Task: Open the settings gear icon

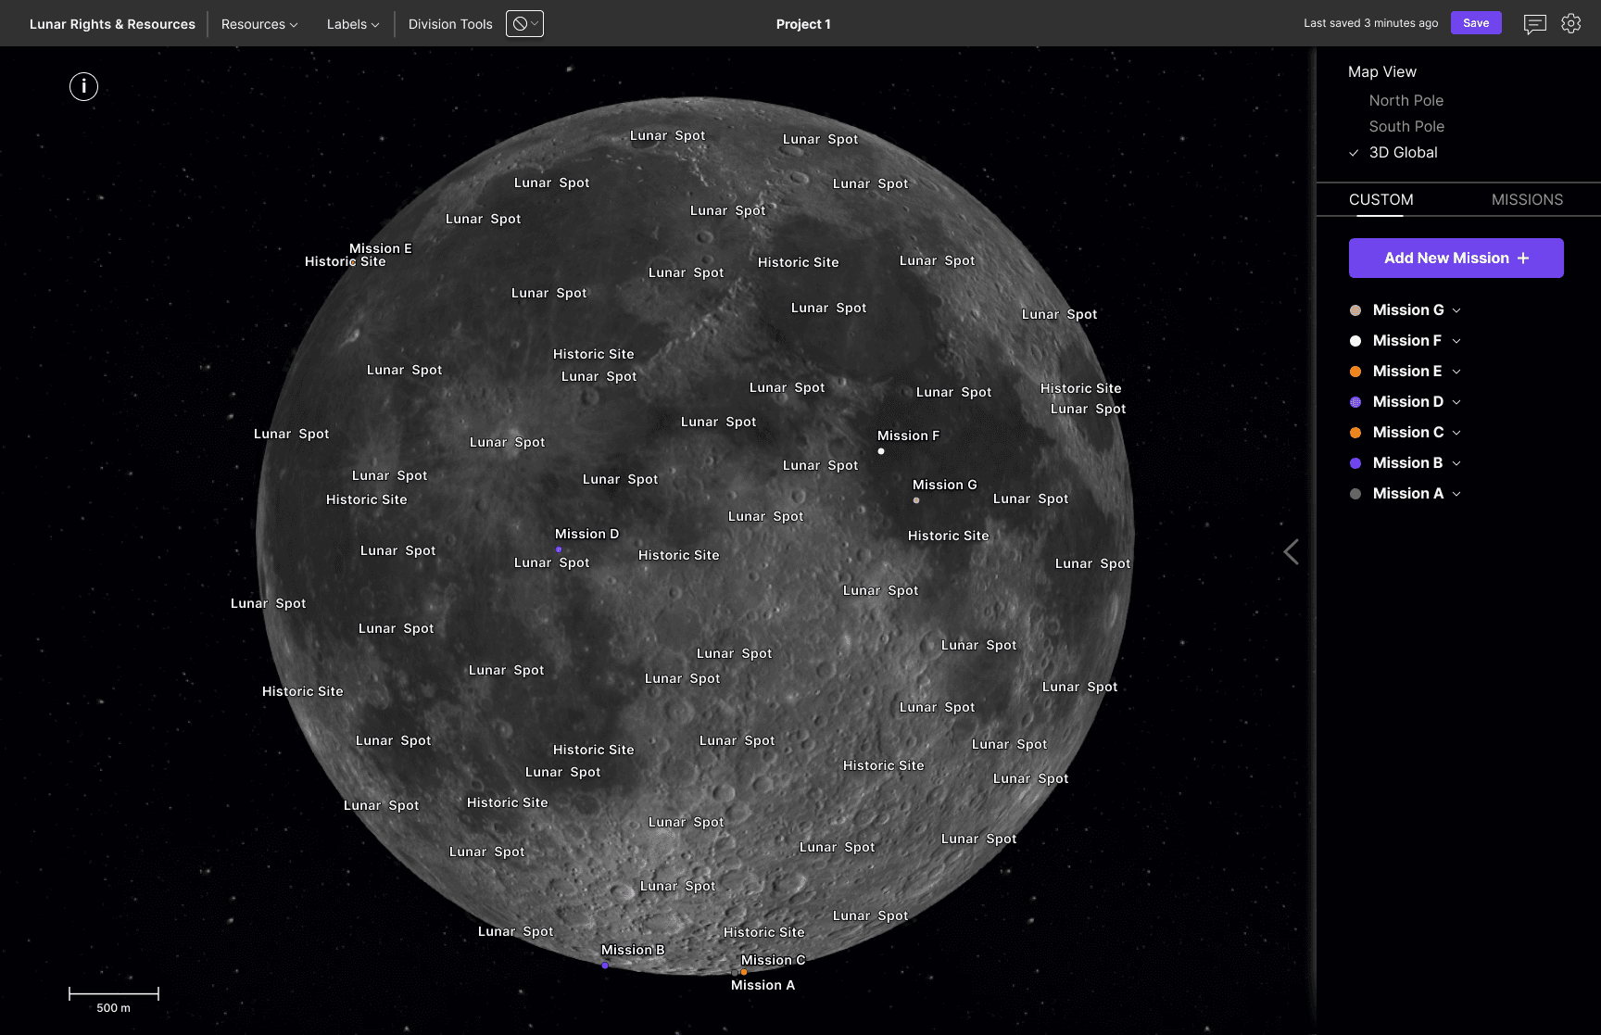Action: pyautogui.click(x=1570, y=23)
